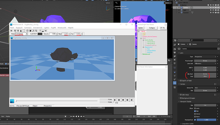Click the fit-to-frame toolbar icon in M3GViewer
The image size is (220, 125).
[24, 31]
